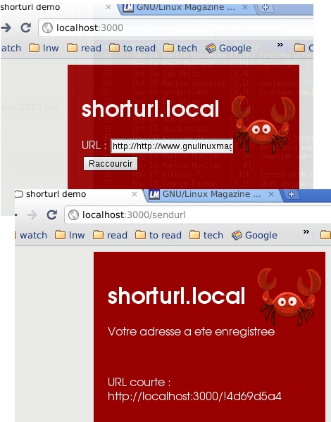Switch to the GNU/Linux Magazine tab in the upper window
This screenshot has height=422, width=331.
pos(186,7)
